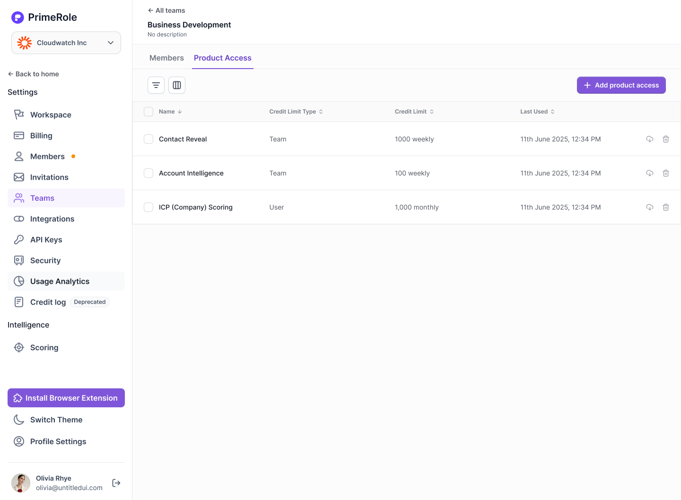The width and height of the screenshot is (681, 500).
Task: Open Usage Analytics in the sidebar
Action: pos(60,281)
